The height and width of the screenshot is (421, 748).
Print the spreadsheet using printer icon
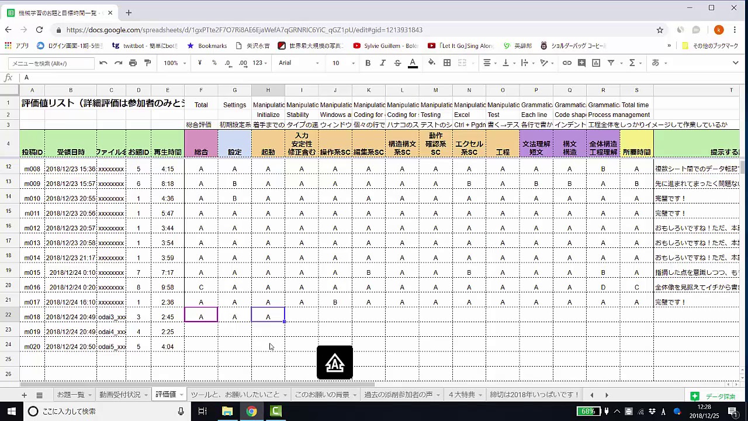[x=133, y=63]
